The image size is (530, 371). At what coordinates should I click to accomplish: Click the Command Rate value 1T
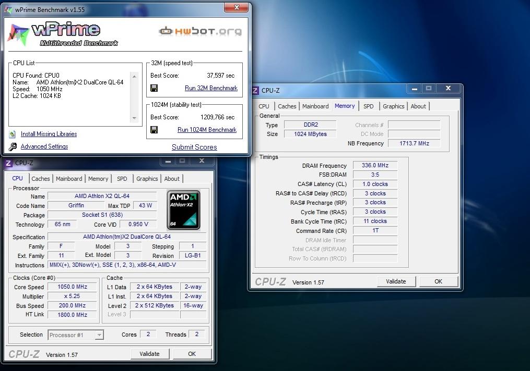375,231
